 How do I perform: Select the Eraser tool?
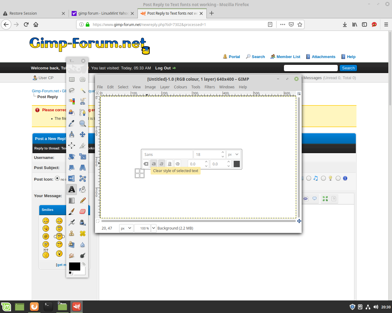click(x=83, y=212)
